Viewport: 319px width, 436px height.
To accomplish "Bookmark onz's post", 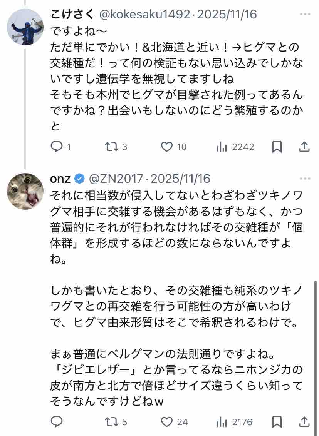I will coord(277,422).
